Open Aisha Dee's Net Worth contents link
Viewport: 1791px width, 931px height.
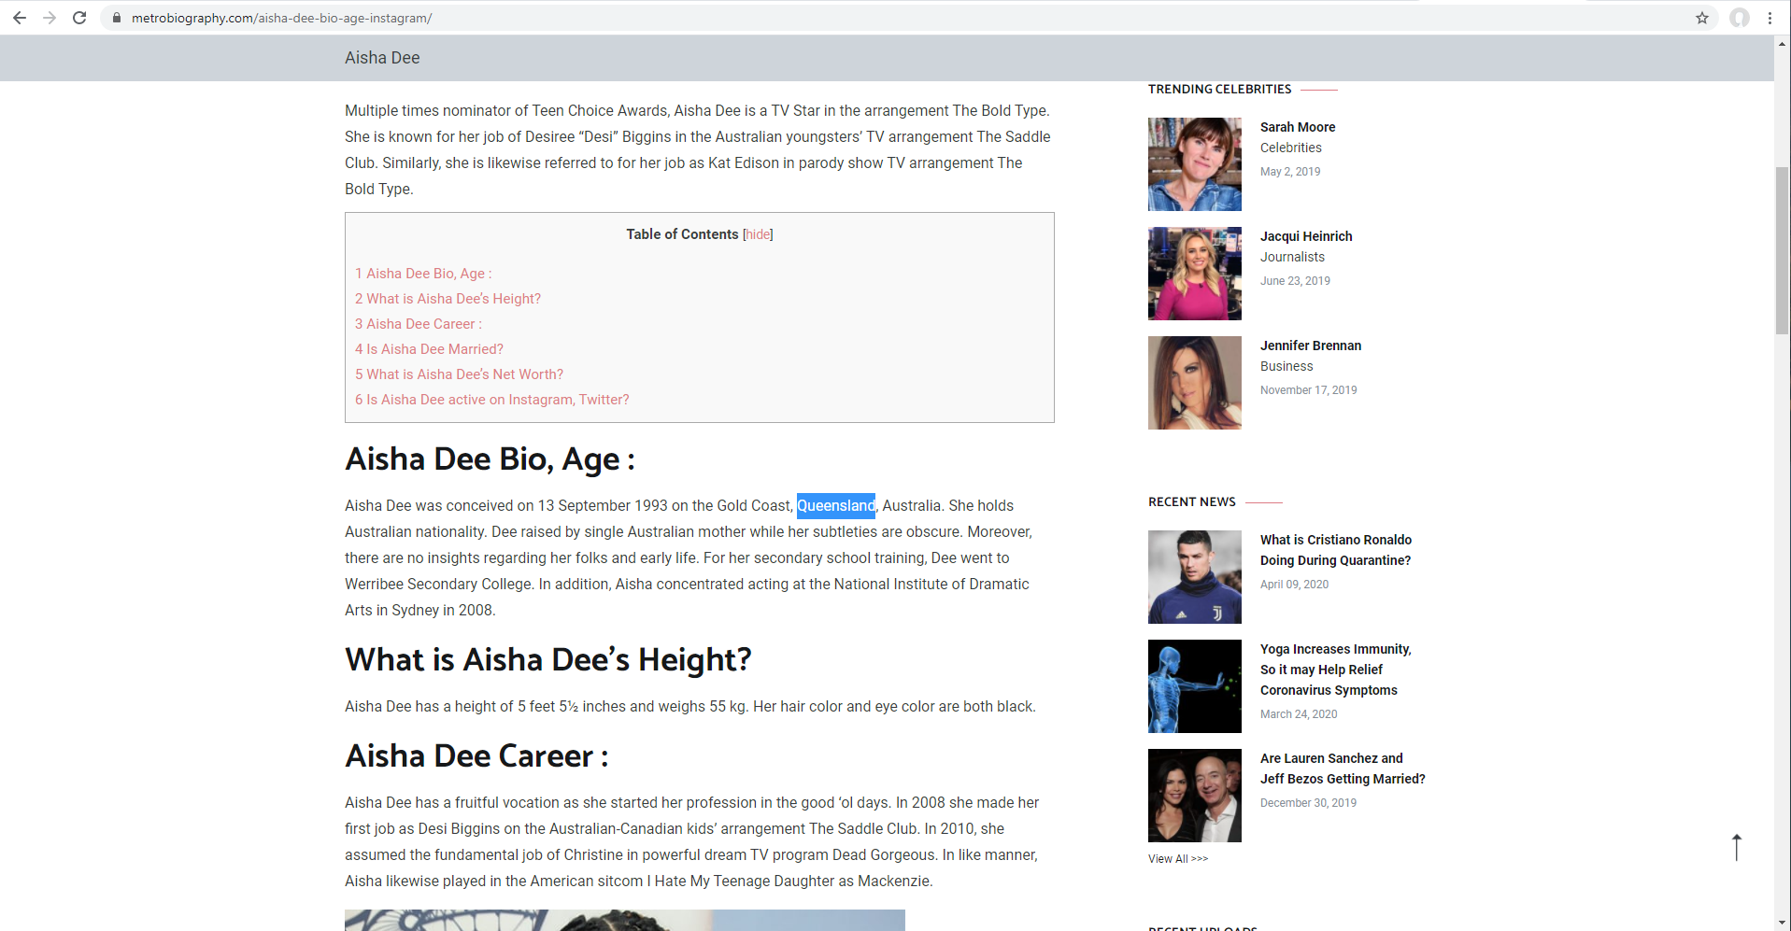(459, 374)
